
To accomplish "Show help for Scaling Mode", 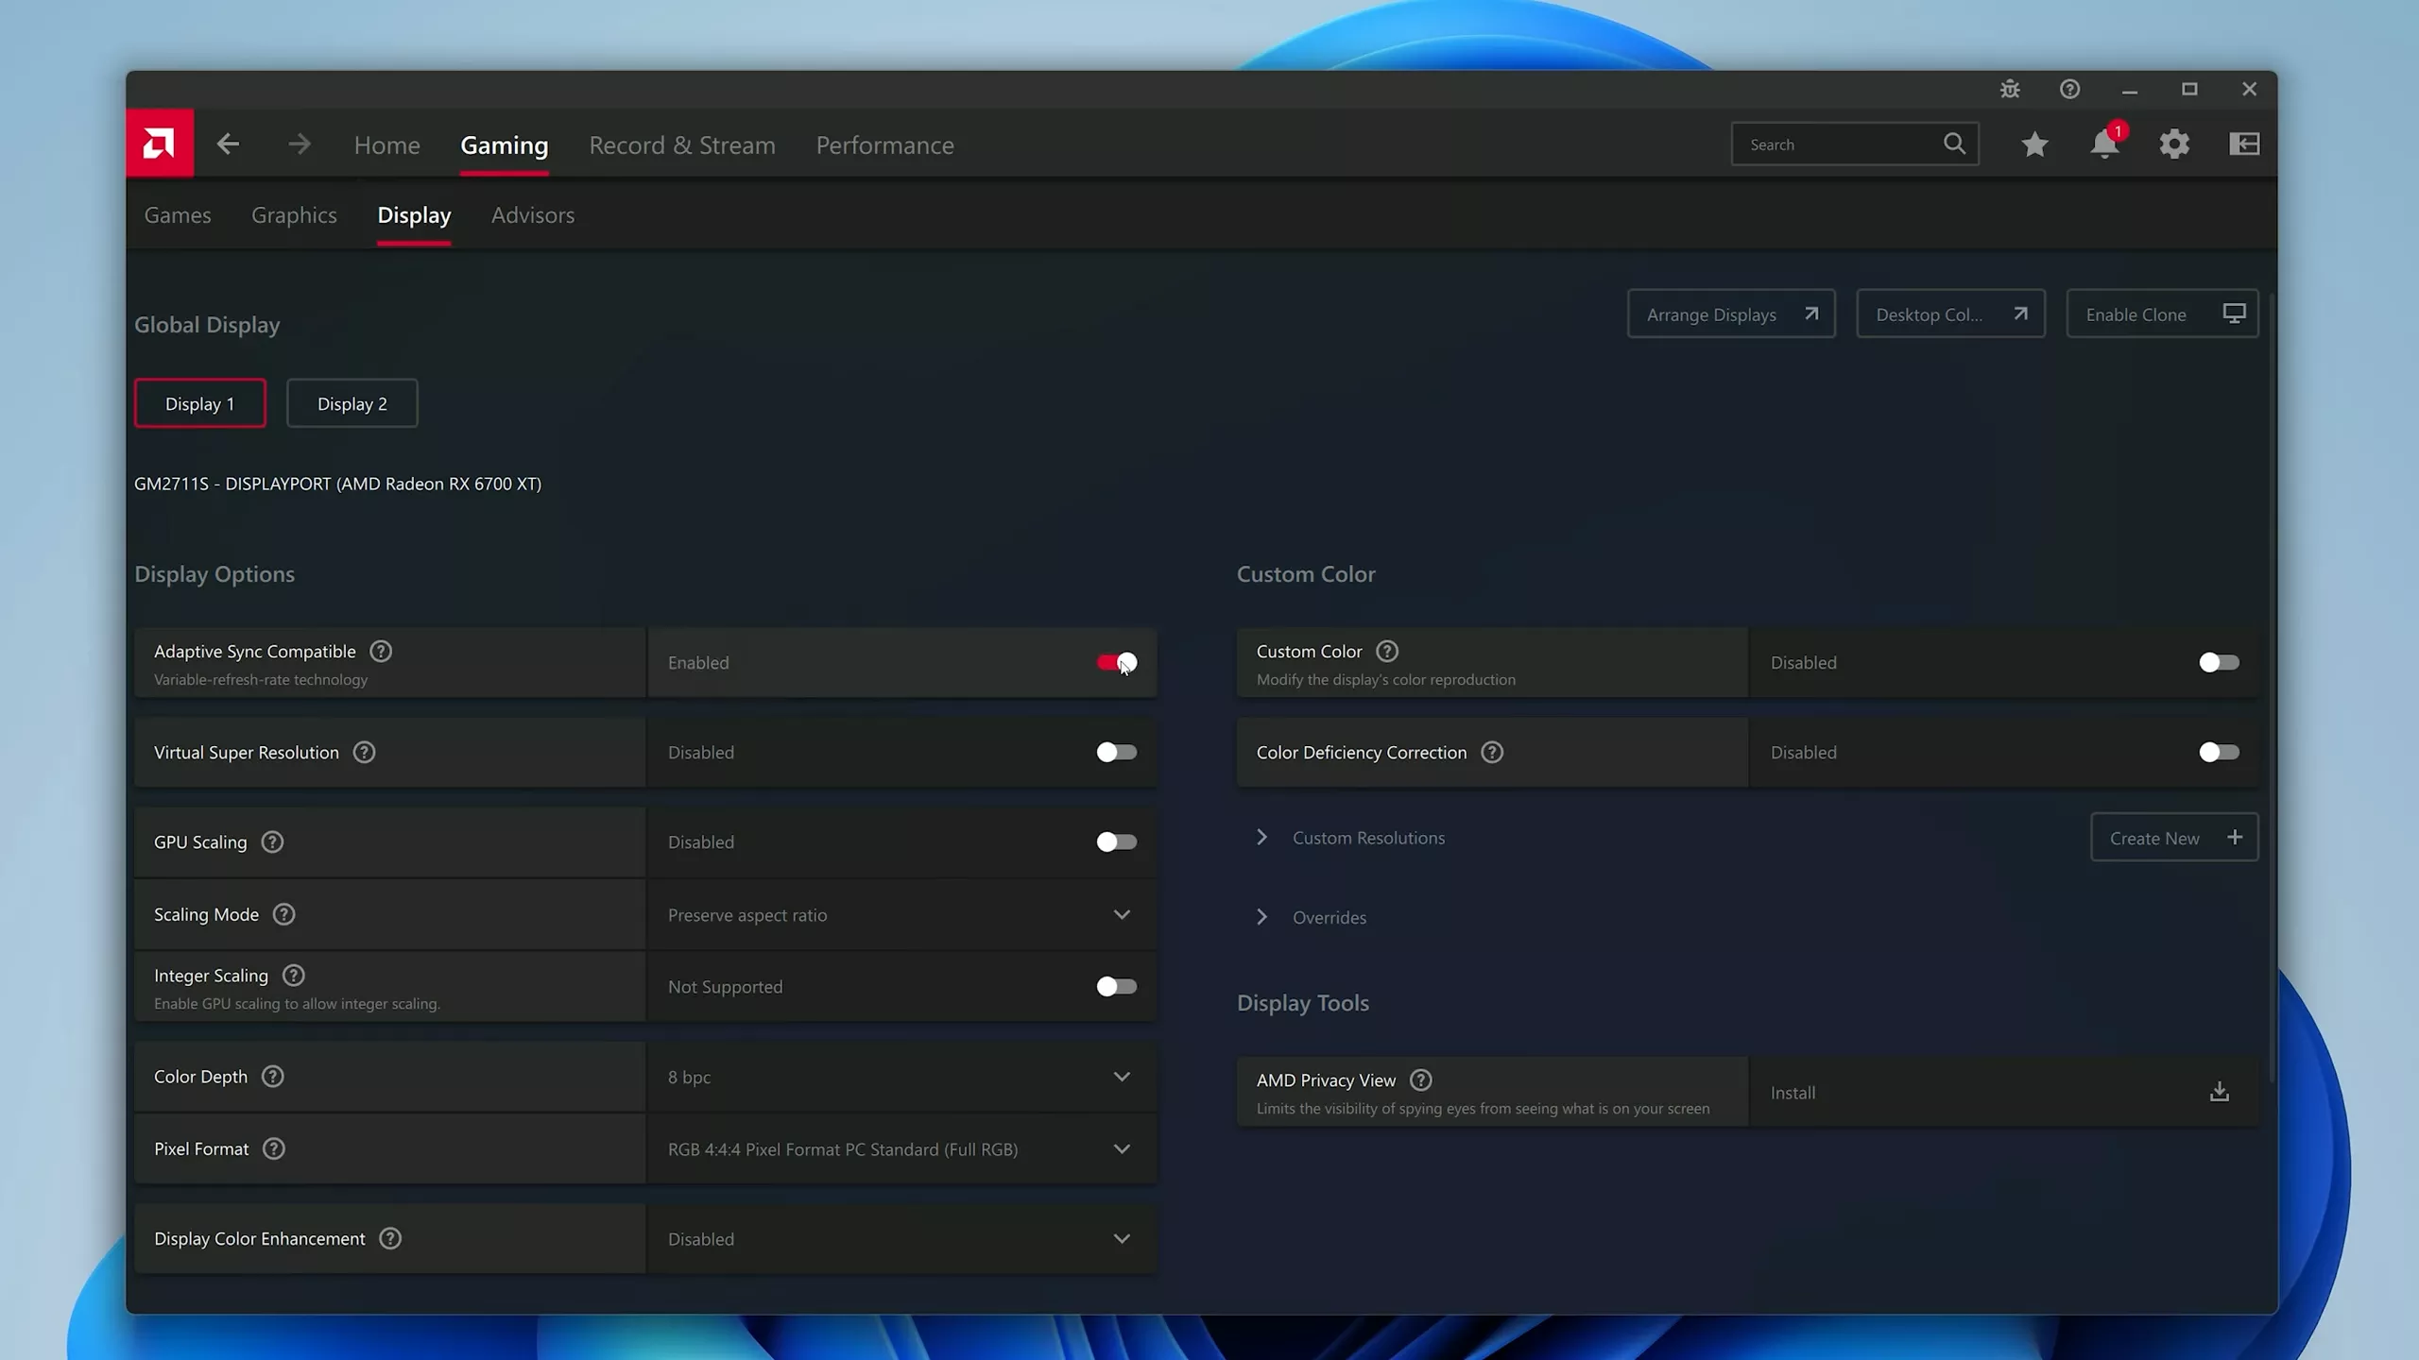I will pyautogui.click(x=283, y=914).
